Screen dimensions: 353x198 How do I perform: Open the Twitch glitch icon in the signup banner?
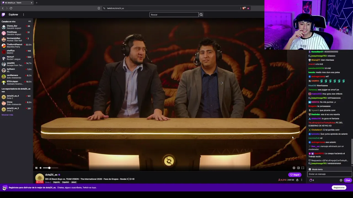(4, 188)
